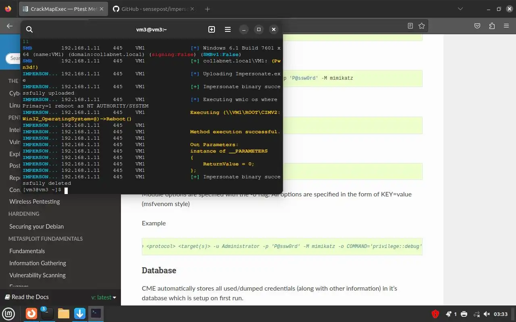This screenshot has height=322, width=516.
Task: Expand the list all tabs dropdown
Action: 460,9
